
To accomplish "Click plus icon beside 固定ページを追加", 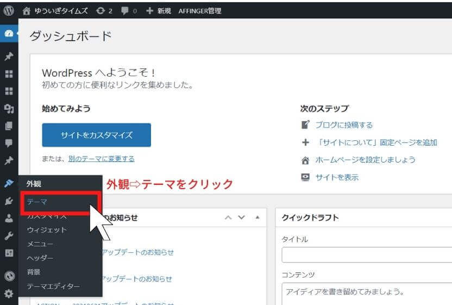I will (305, 142).
